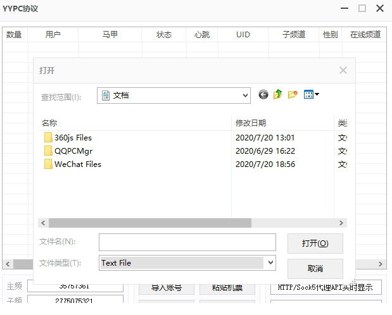The image size is (392, 315).
Task: Close the YYPC协议 window
Action: 380,8
